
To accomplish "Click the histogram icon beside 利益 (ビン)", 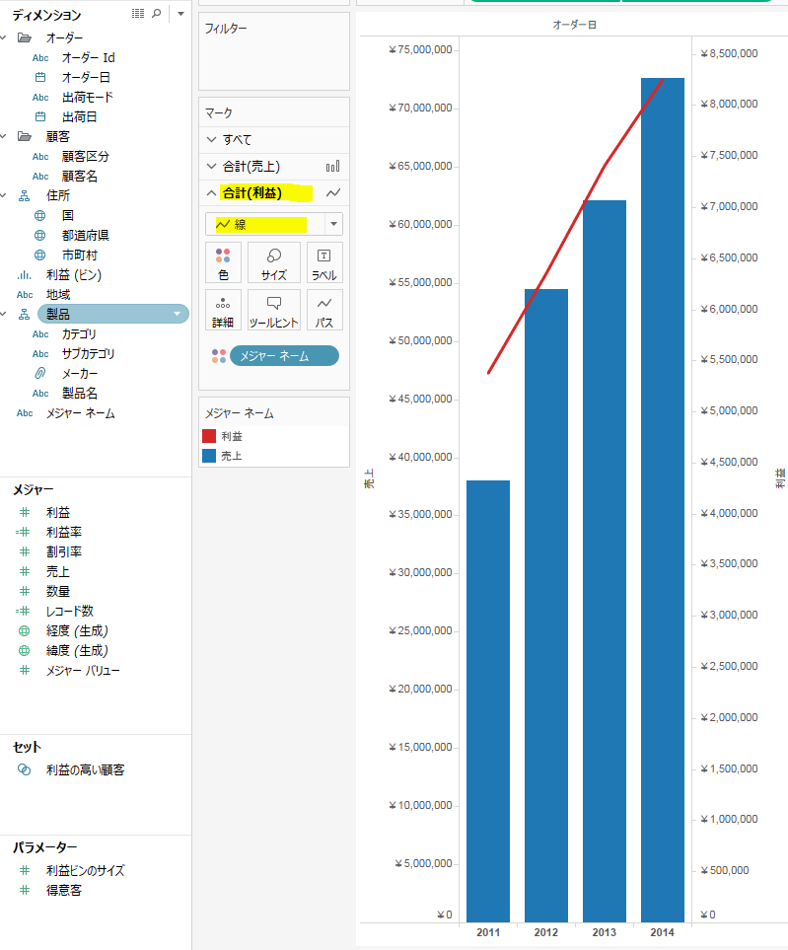I will [x=25, y=274].
